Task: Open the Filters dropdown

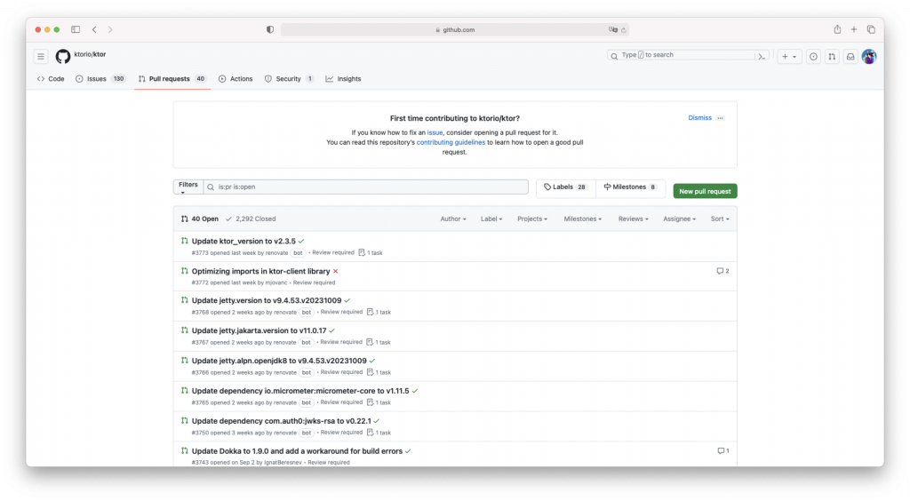Action: [x=188, y=187]
